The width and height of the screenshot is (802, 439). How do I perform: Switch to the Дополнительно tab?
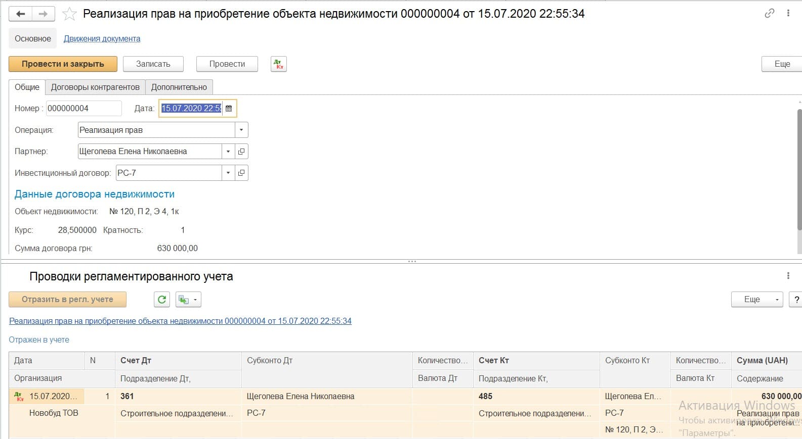(179, 87)
